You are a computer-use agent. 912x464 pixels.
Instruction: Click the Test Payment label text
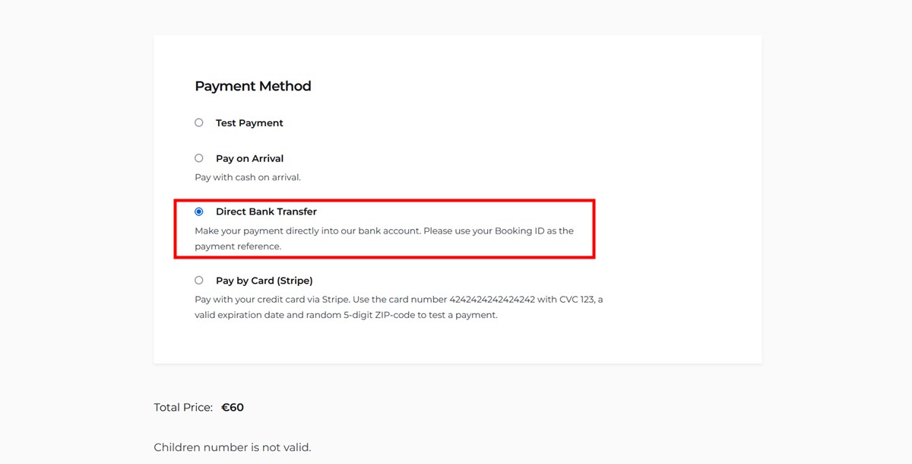[249, 122]
